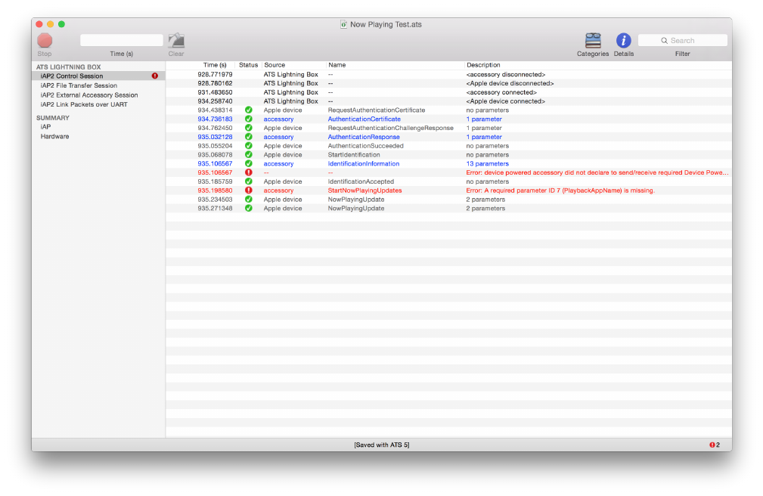The width and height of the screenshot is (763, 496).
Task: Click the Search filter field
Action: (682, 40)
